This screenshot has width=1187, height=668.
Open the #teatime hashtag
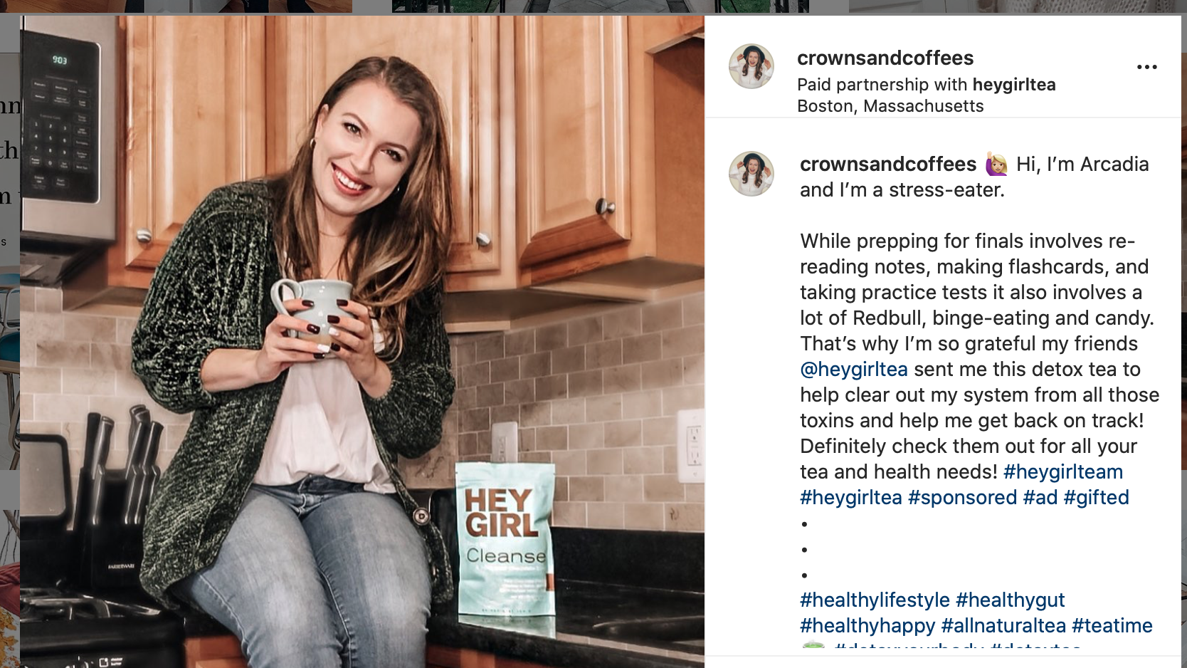(1112, 626)
